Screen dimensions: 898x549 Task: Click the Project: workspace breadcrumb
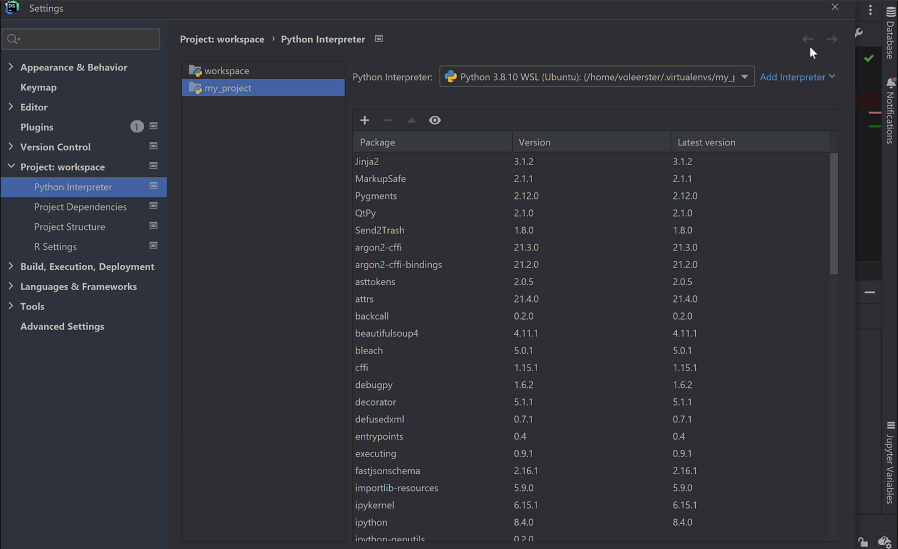click(222, 39)
